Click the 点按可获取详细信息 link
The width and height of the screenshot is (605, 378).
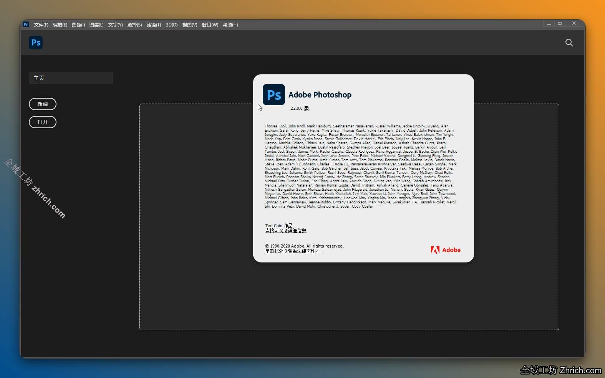click(286, 231)
